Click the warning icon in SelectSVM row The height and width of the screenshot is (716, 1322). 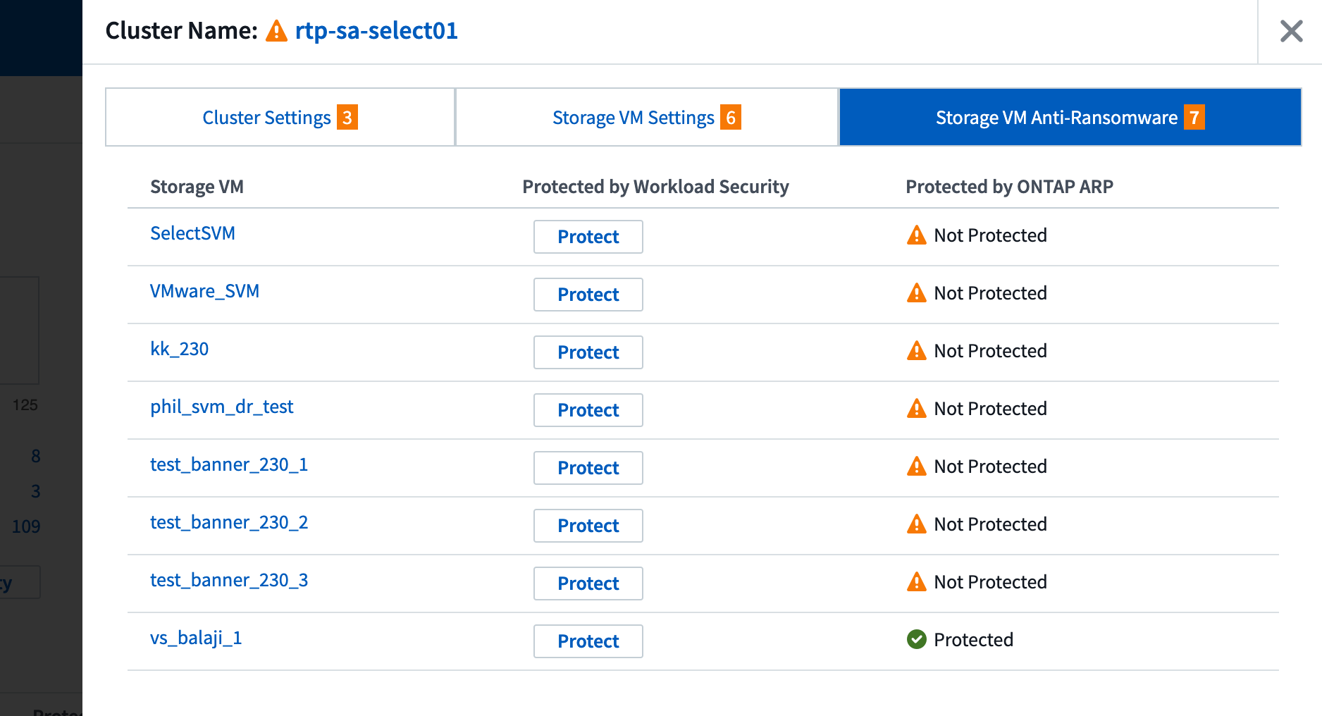[916, 235]
